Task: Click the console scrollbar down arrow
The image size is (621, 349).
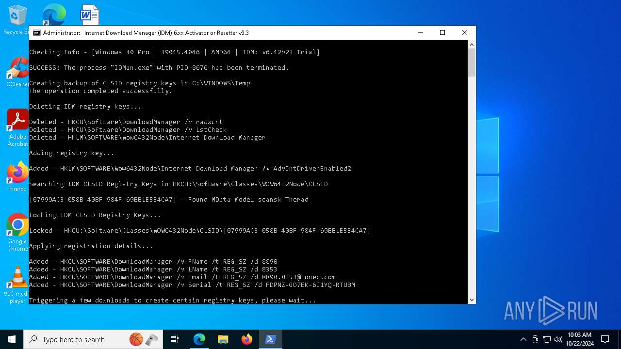Action: pos(472,300)
